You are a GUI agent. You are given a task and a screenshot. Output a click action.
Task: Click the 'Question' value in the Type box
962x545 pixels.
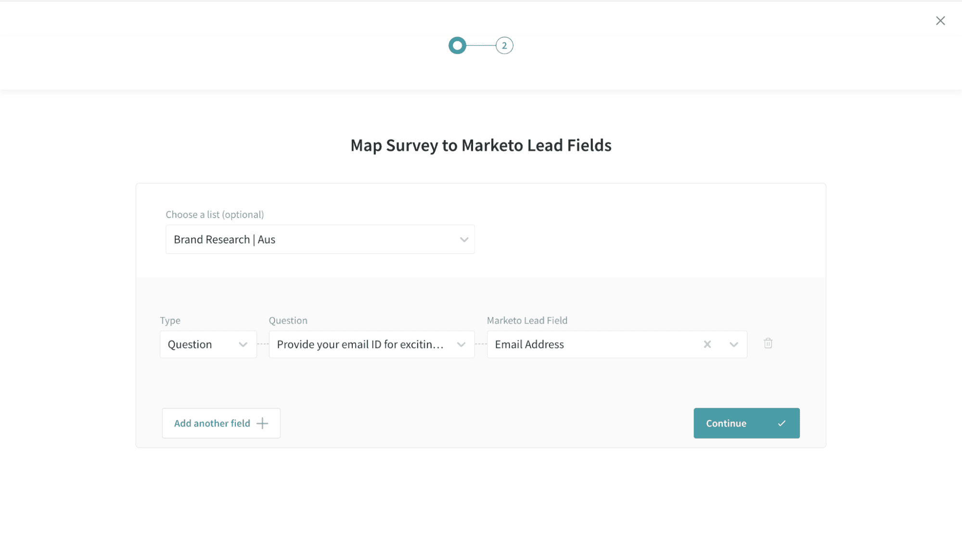pyautogui.click(x=190, y=344)
